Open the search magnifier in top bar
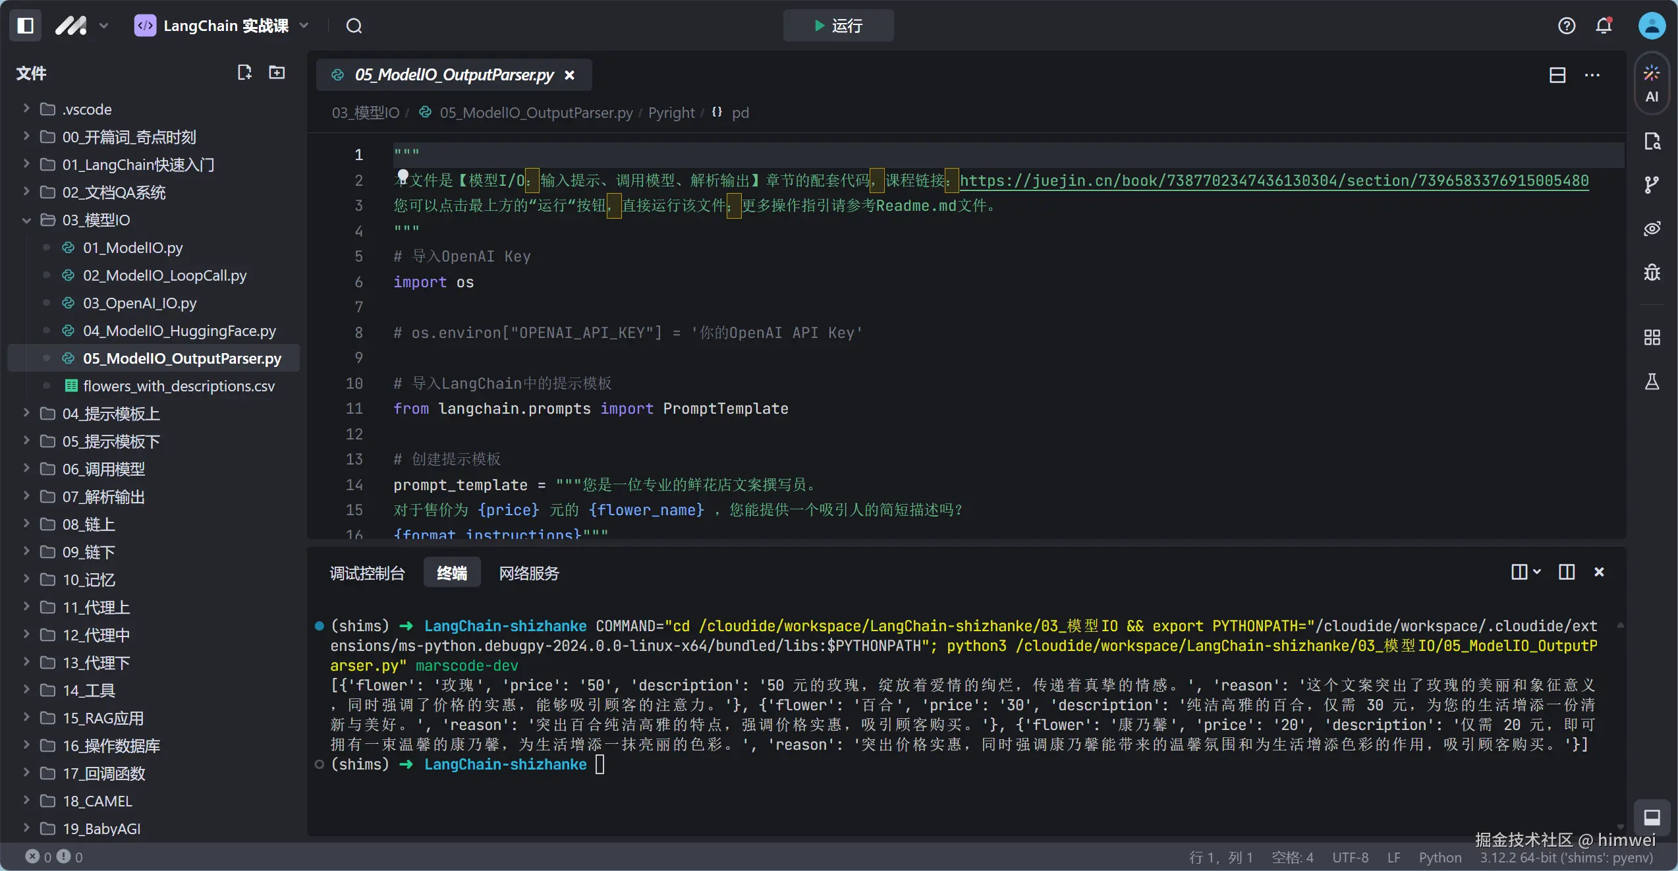The height and width of the screenshot is (871, 1678). [354, 26]
